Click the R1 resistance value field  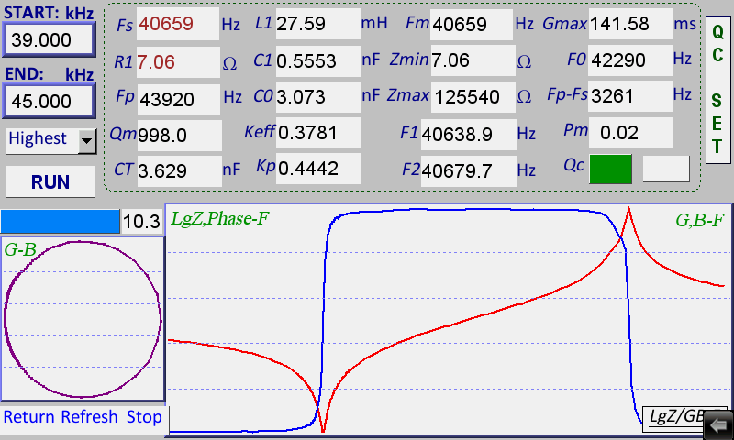(178, 62)
